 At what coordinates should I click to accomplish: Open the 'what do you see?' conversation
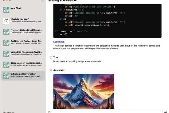coord(23,21)
